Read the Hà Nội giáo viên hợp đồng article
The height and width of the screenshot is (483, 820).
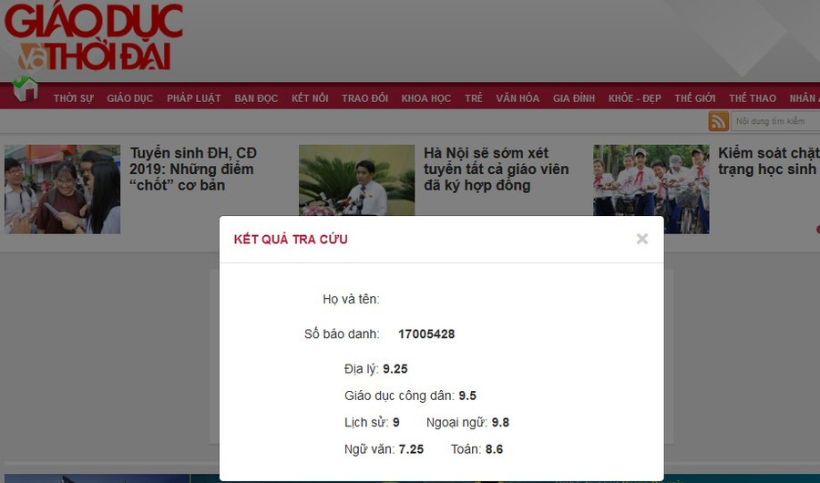tap(496, 170)
